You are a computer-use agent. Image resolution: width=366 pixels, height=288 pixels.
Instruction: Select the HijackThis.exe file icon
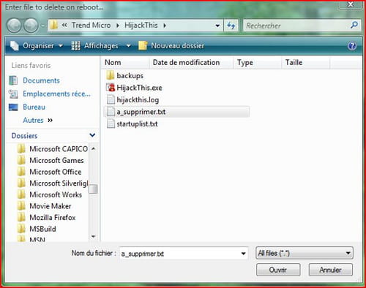[x=111, y=88]
